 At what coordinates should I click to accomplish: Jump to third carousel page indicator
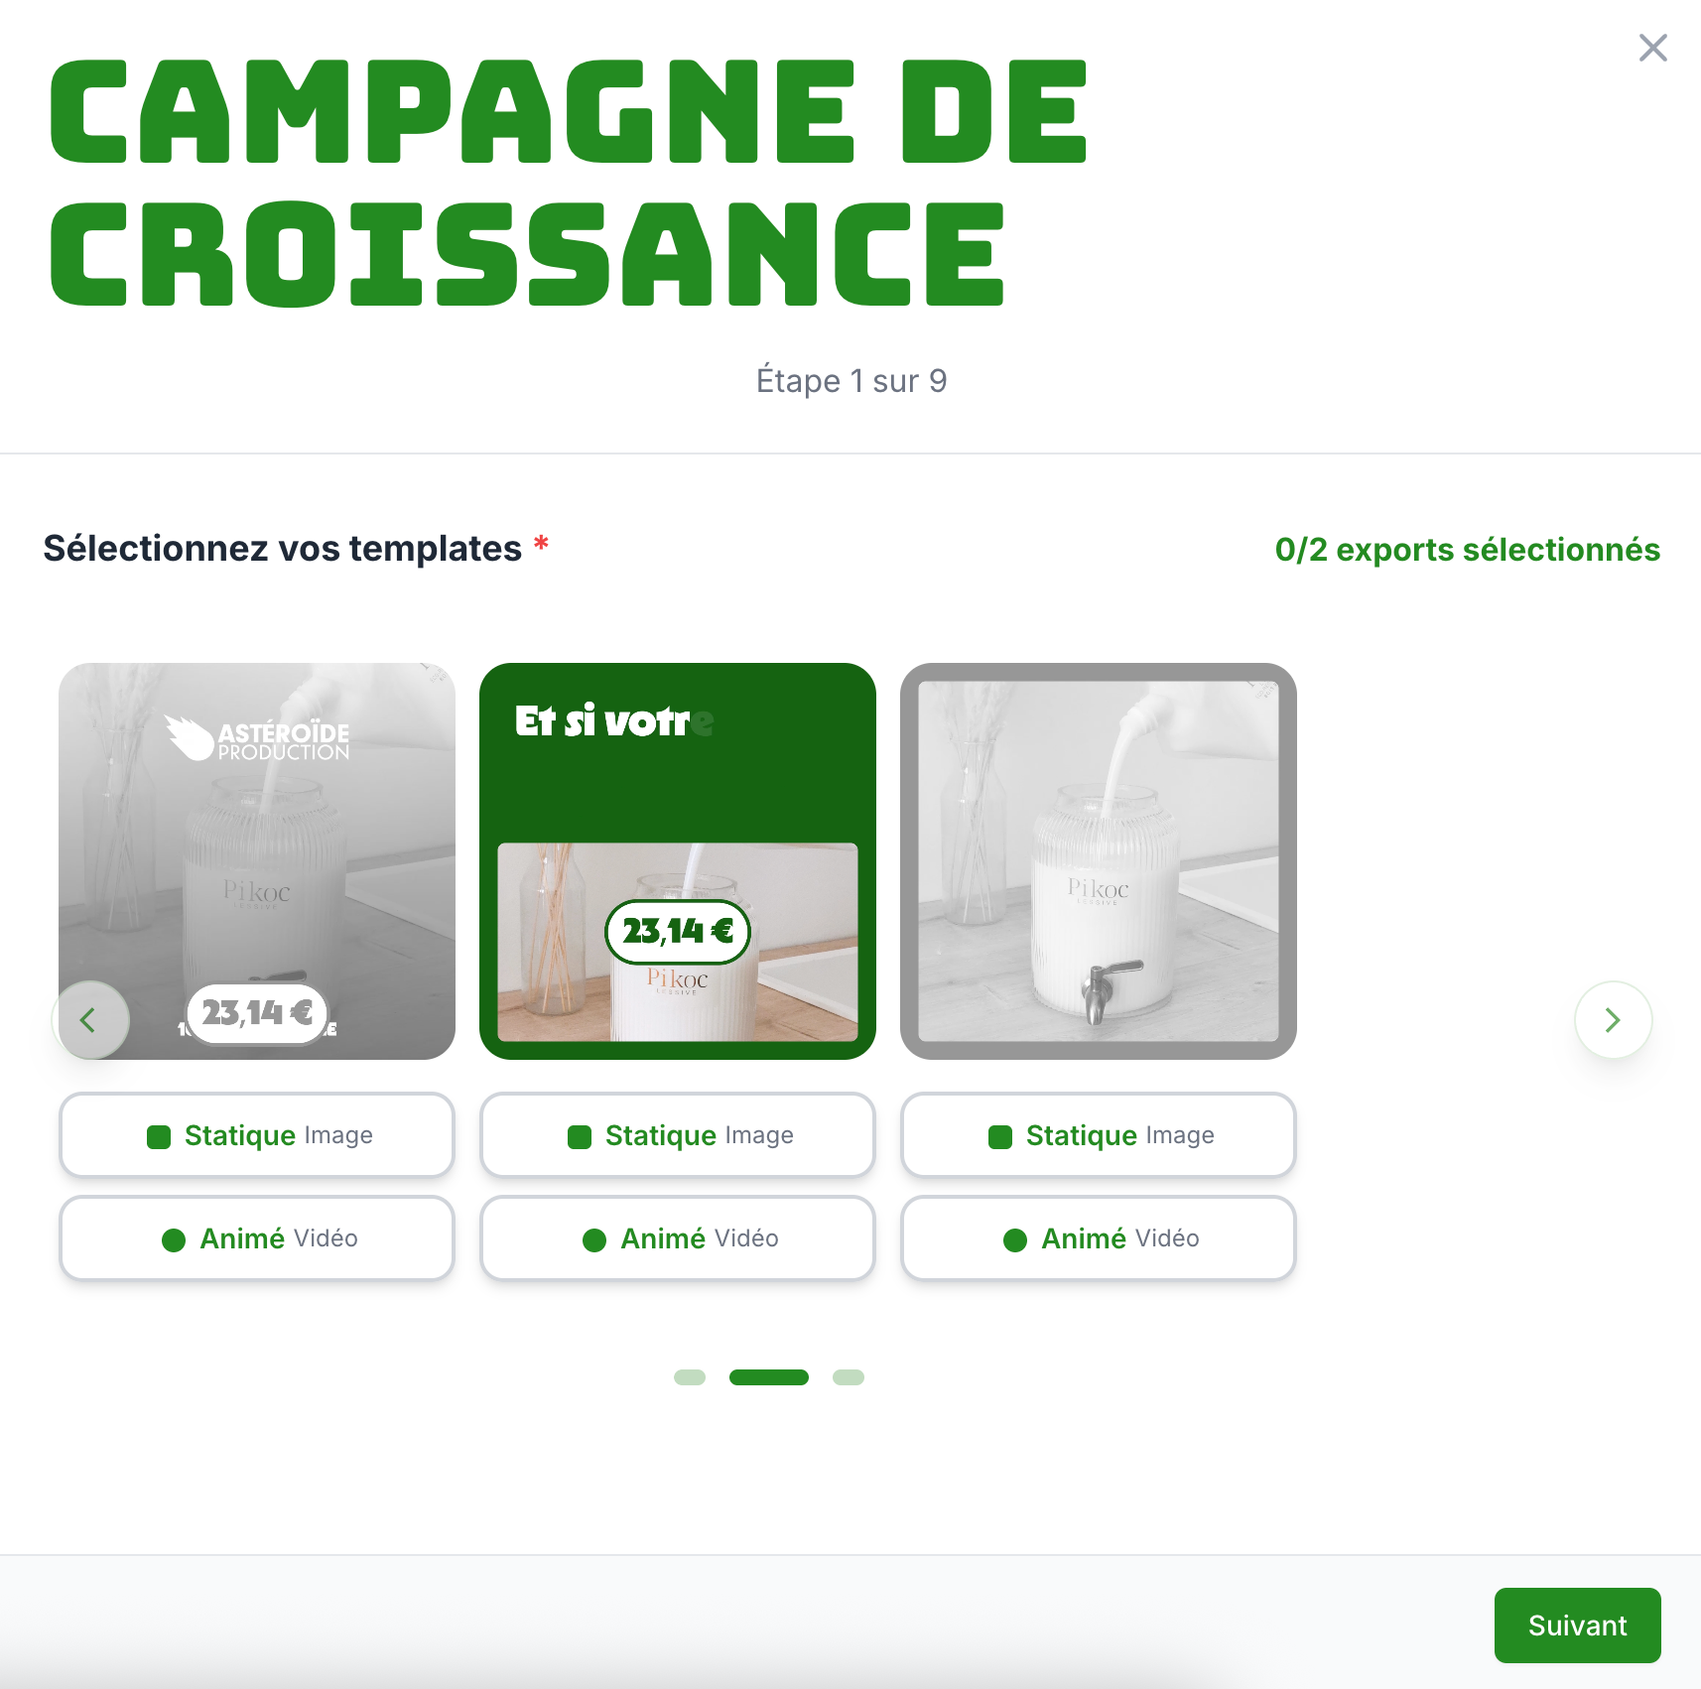click(849, 1376)
